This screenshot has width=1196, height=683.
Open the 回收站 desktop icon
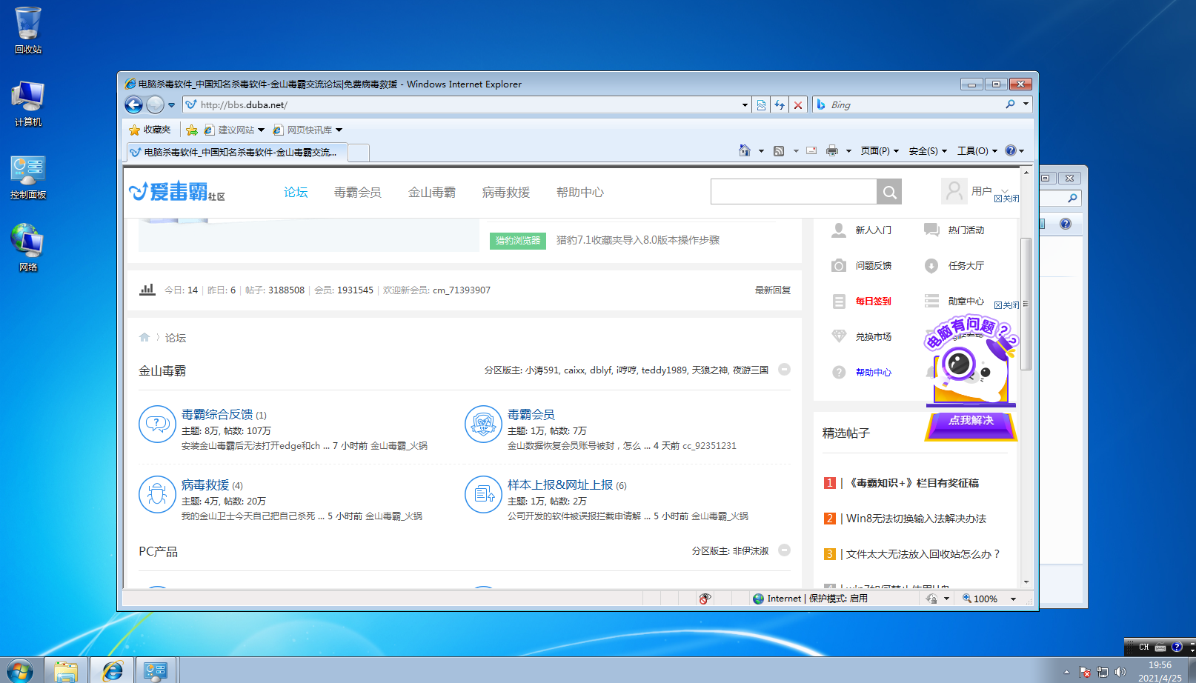click(x=28, y=30)
